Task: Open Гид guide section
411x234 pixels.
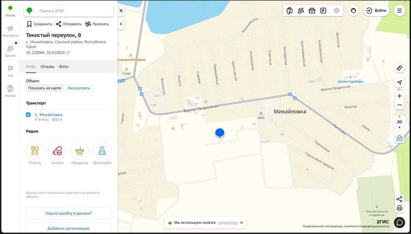Action: (x=10, y=71)
